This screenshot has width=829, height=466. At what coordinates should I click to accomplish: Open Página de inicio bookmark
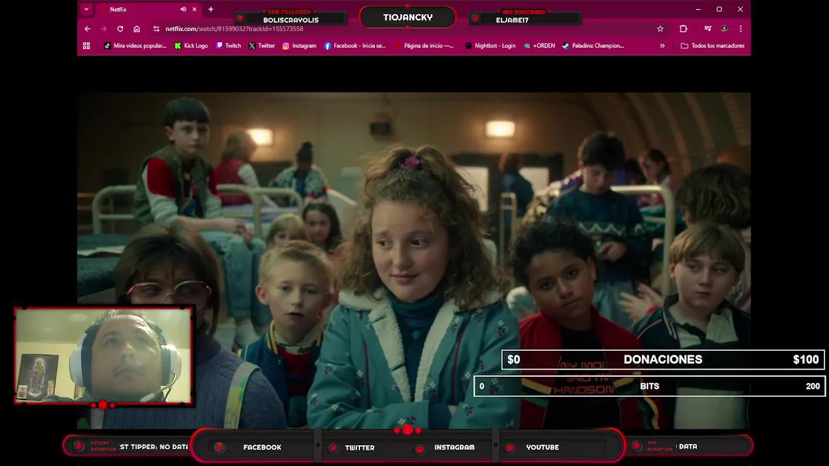(x=424, y=45)
